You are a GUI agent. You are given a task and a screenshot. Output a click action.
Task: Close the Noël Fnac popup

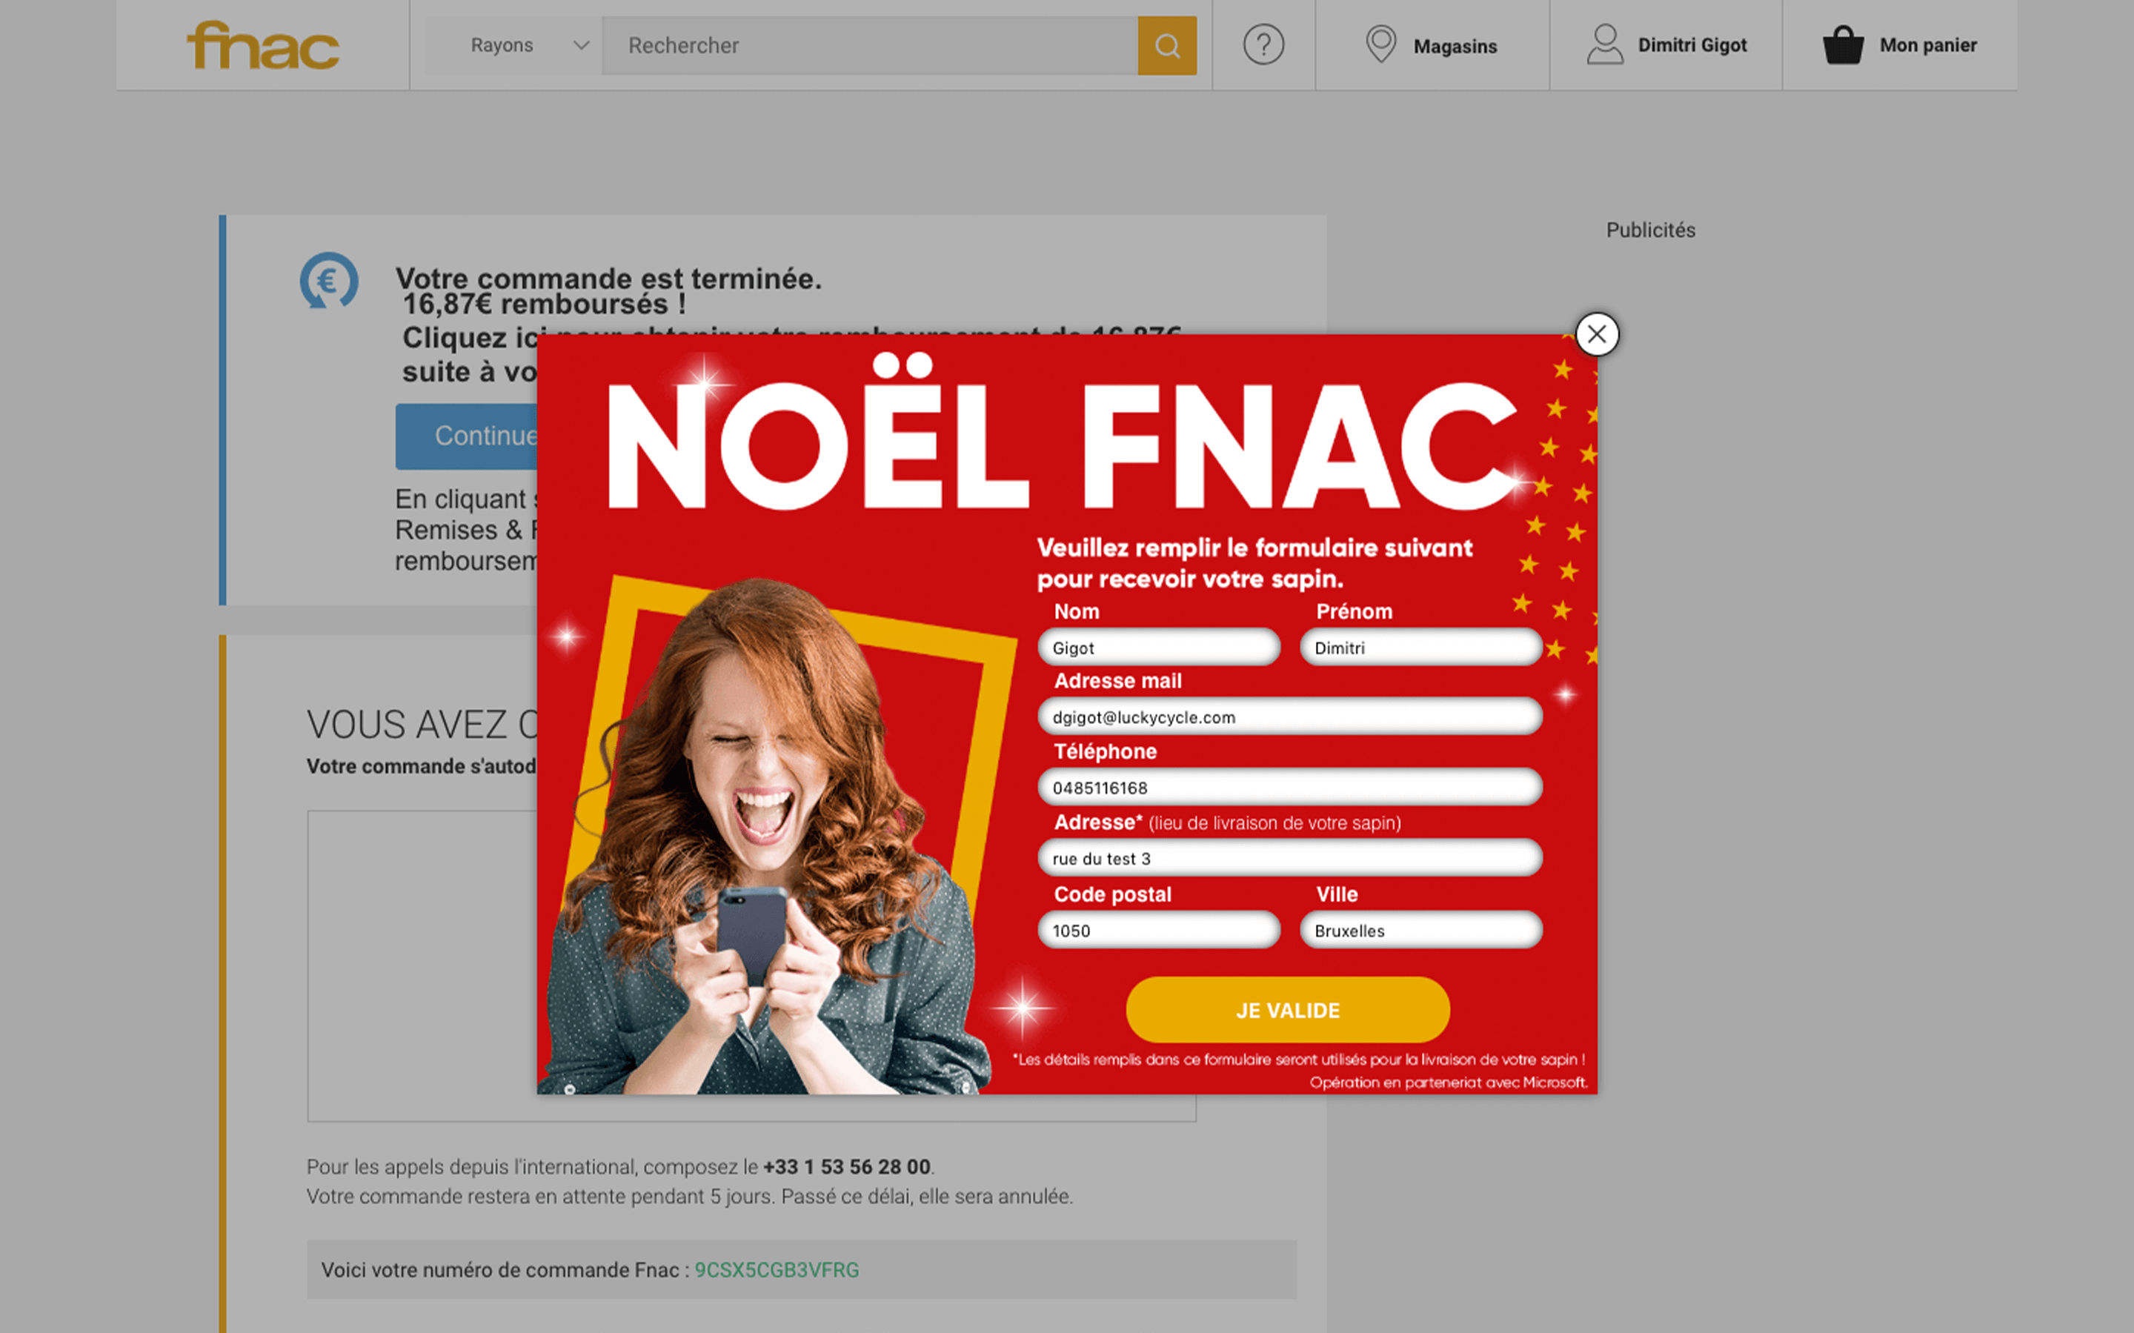[x=1596, y=334]
